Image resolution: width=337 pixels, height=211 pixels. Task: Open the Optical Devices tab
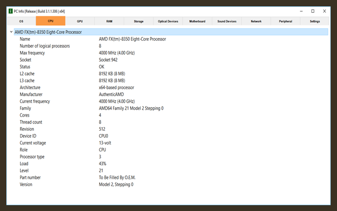click(168, 21)
